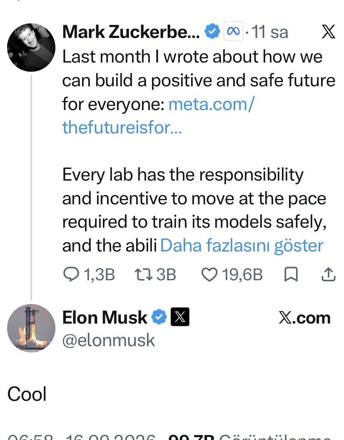
Task: Open Mark Zuckerberg's profile picture
Action: point(31,48)
